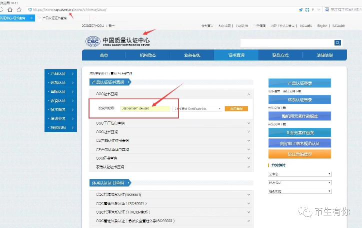Click the site search magnifier icon
The height and width of the screenshot is (228, 362).
click(337, 42)
